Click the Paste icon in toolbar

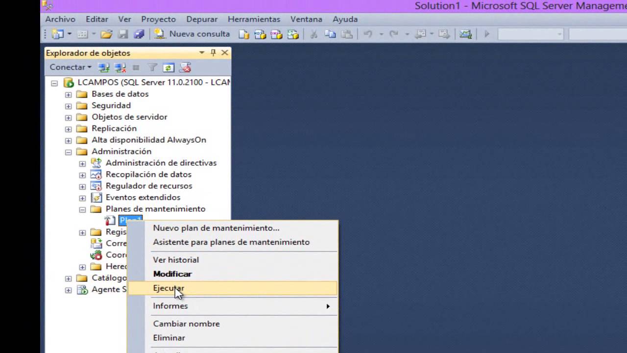(x=347, y=34)
